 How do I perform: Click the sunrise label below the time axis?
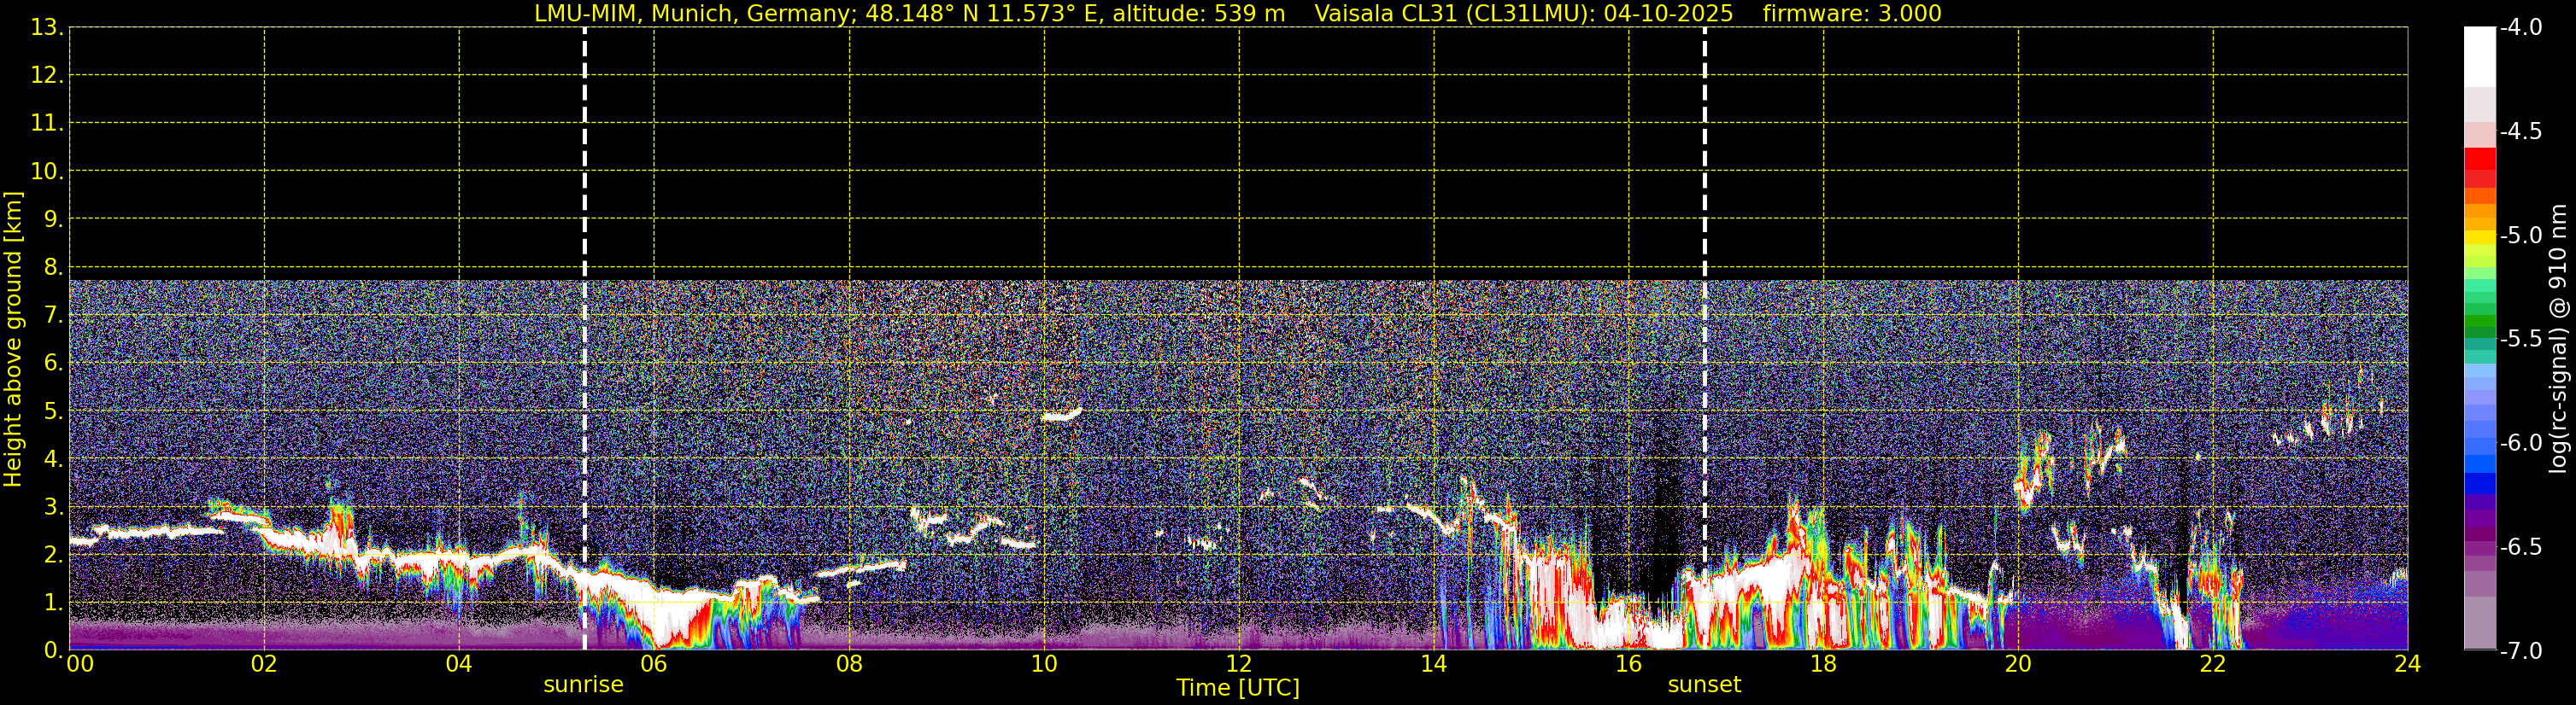pyautogui.click(x=583, y=685)
